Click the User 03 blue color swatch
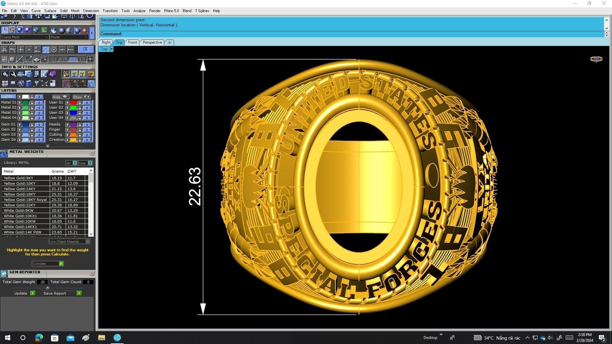 73,113
